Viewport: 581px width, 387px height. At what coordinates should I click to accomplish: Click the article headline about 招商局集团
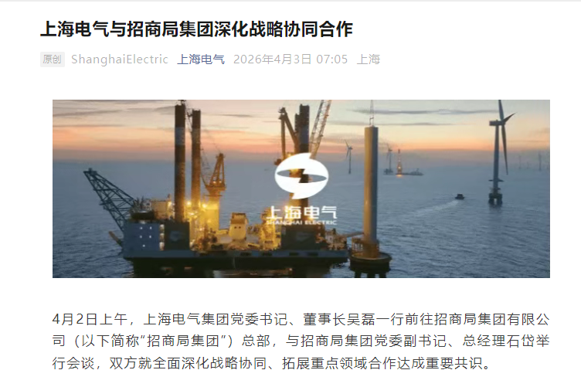pyautogui.click(x=196, y=29)
